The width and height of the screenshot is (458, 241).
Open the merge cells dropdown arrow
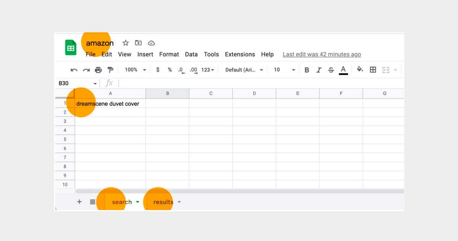tap(395, 70)
